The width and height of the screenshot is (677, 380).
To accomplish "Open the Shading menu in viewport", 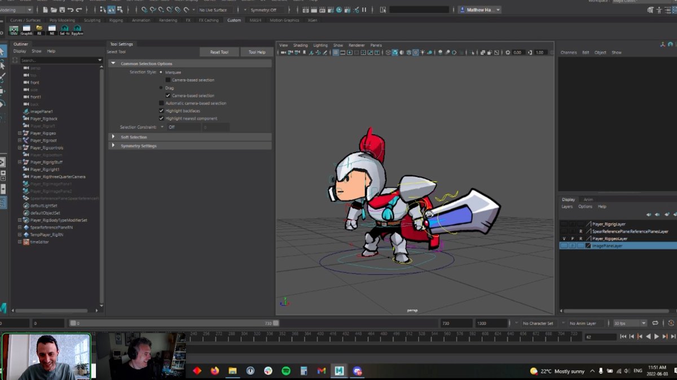I will pos(300,45).
